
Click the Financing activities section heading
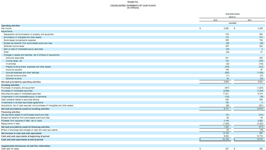point(10,112)
